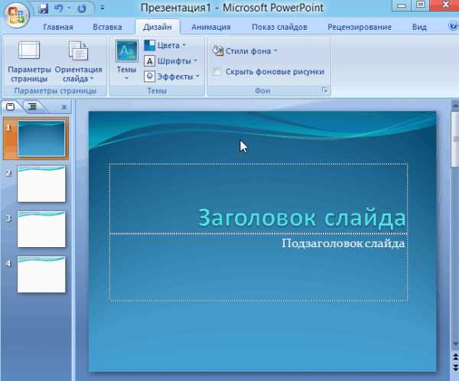Click the scrollbar down arrow

pyautogui.click(x=455, y=344)
